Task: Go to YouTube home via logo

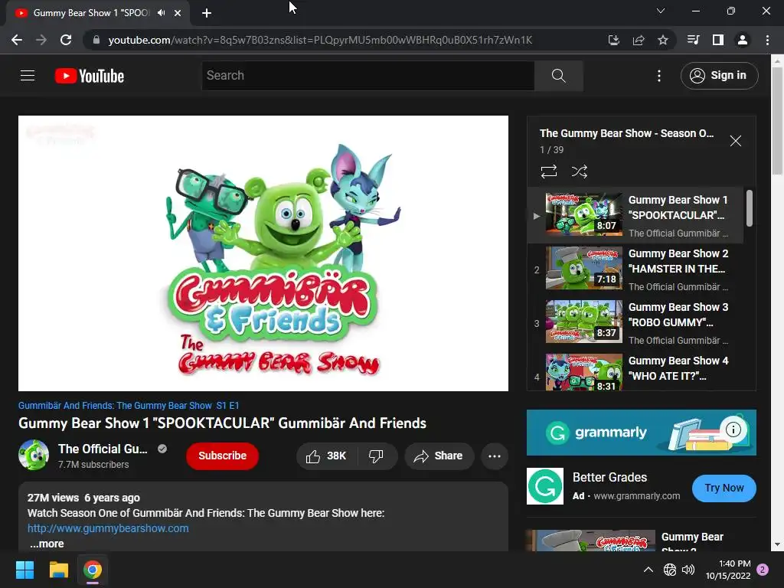Action: click(x=90, y=76)
